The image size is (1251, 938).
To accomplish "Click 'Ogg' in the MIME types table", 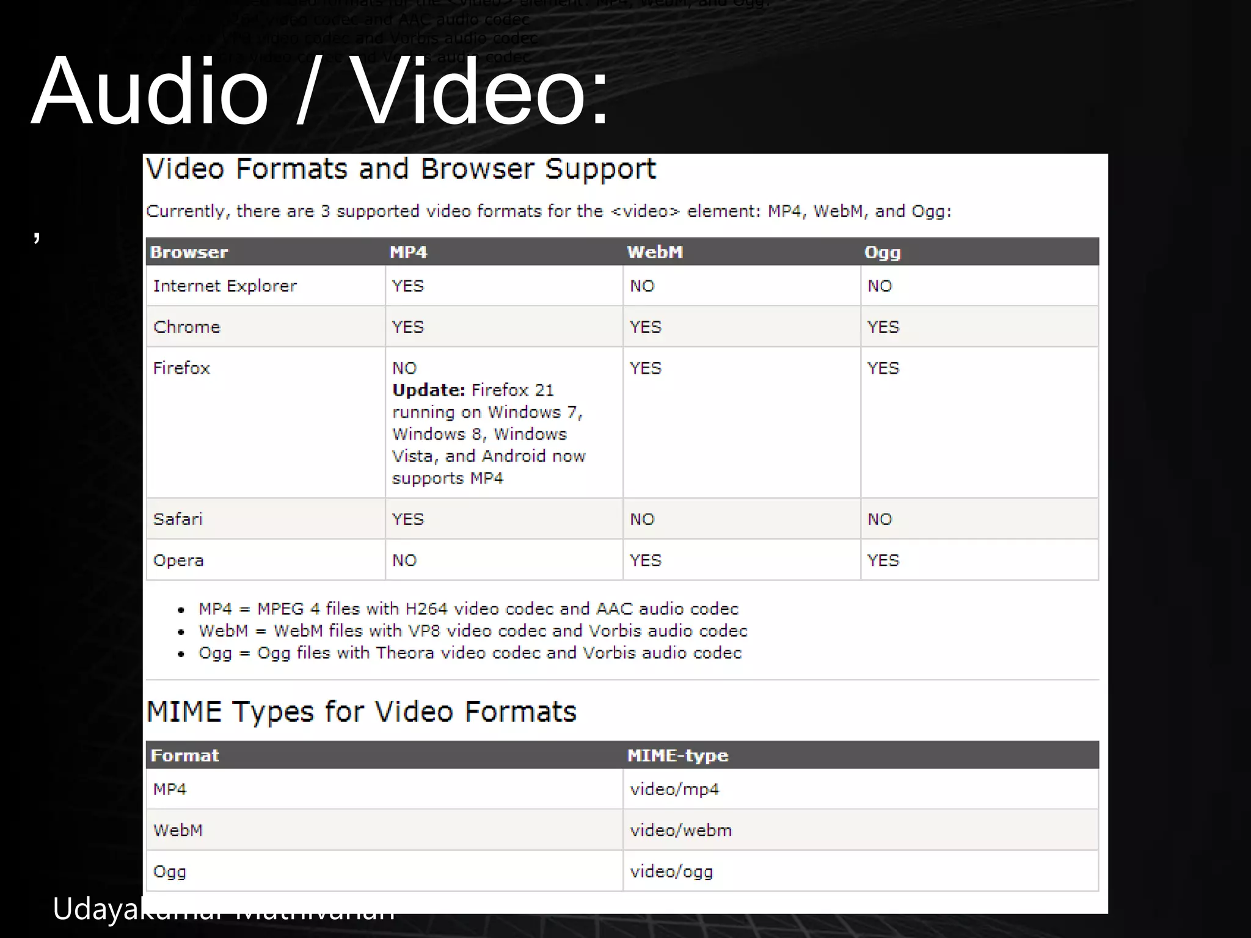I will (x=170, y=872).
